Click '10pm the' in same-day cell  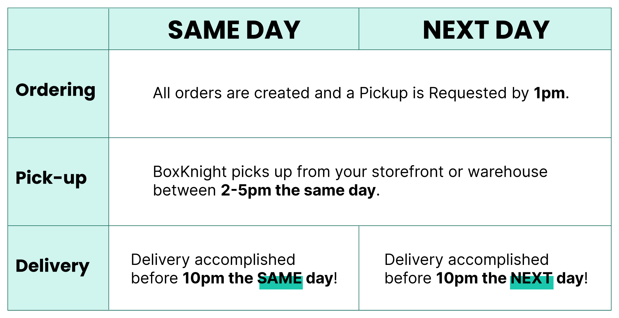point(218,278)
